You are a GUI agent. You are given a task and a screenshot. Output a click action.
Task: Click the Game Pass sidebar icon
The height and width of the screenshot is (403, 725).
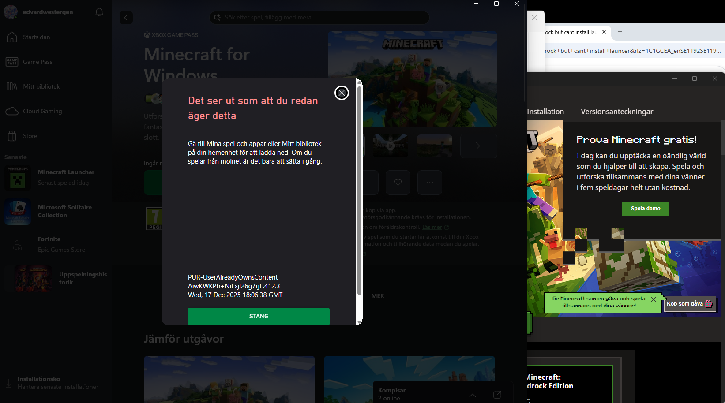[x=12, y=62]
